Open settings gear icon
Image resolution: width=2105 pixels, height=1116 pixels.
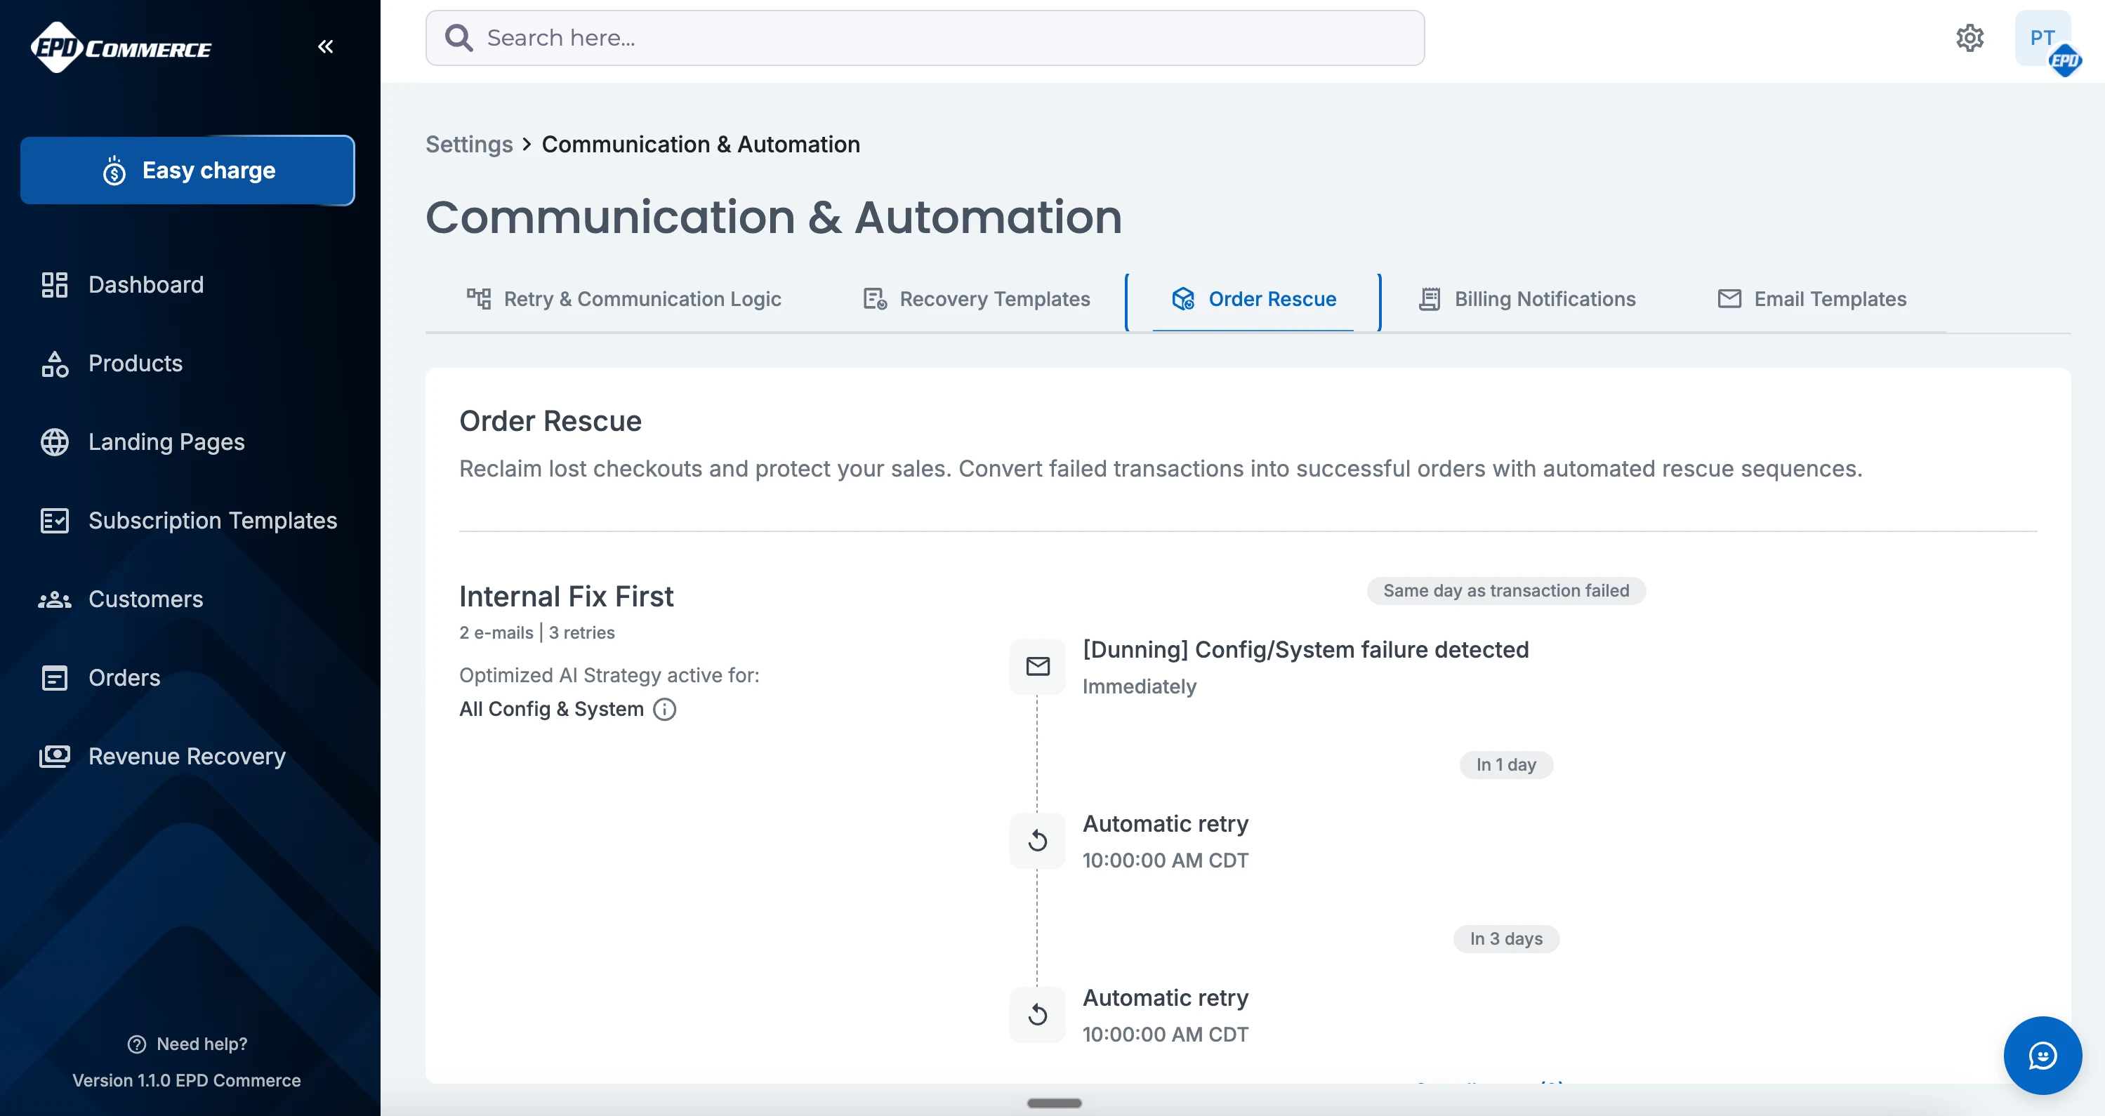coord(1969,38)
